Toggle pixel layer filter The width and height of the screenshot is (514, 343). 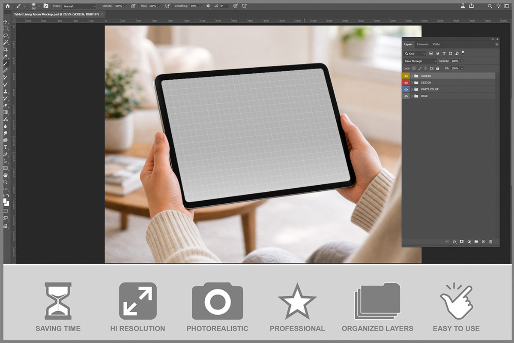point(431,54)
